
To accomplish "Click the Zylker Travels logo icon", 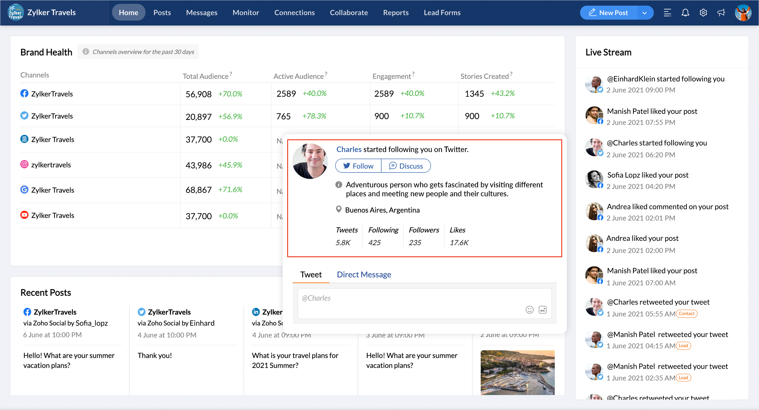I will 15,12.
